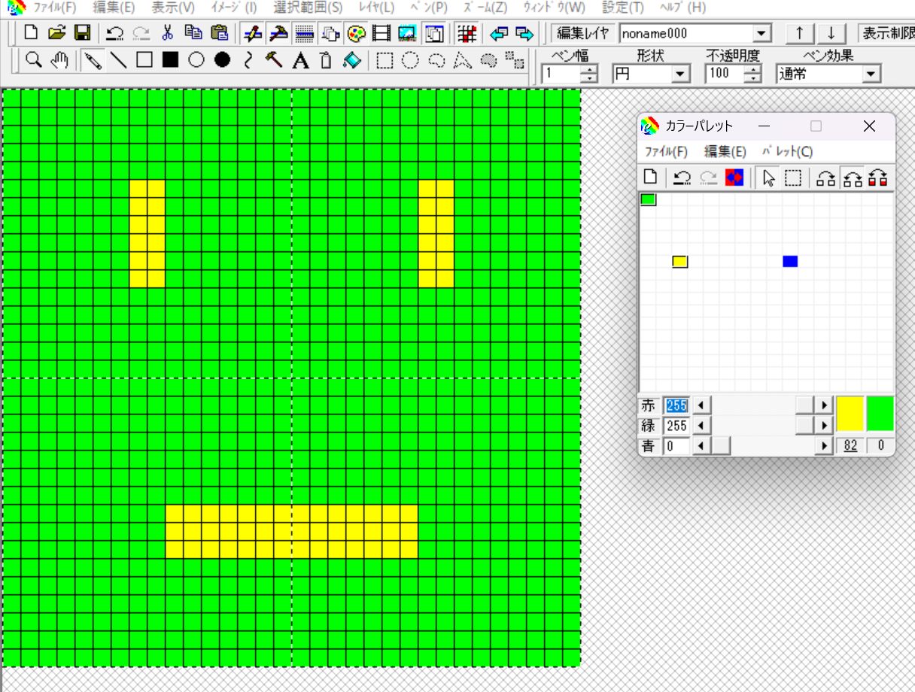The width and height of the screenshot is (915, 692).
Task: Select the yellow color swatch in the palette
Action: 679,261
